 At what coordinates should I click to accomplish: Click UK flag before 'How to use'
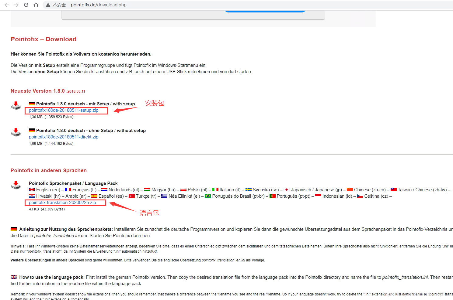tap(14, 277)
